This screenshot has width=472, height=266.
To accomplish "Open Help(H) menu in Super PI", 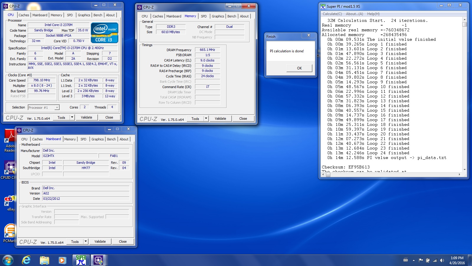I will coord(373,14).
